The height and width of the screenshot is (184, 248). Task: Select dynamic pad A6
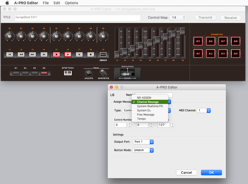click(210, 41)
